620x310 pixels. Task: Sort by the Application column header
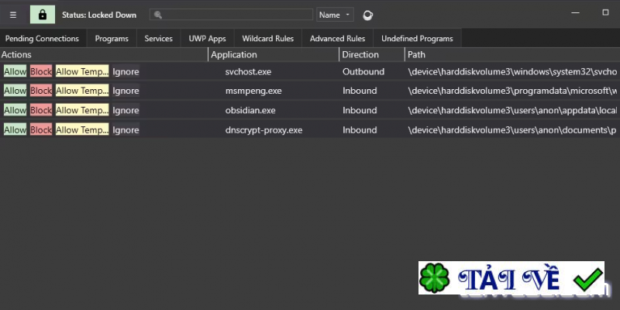pyautogui.click(x=274, y=54)
